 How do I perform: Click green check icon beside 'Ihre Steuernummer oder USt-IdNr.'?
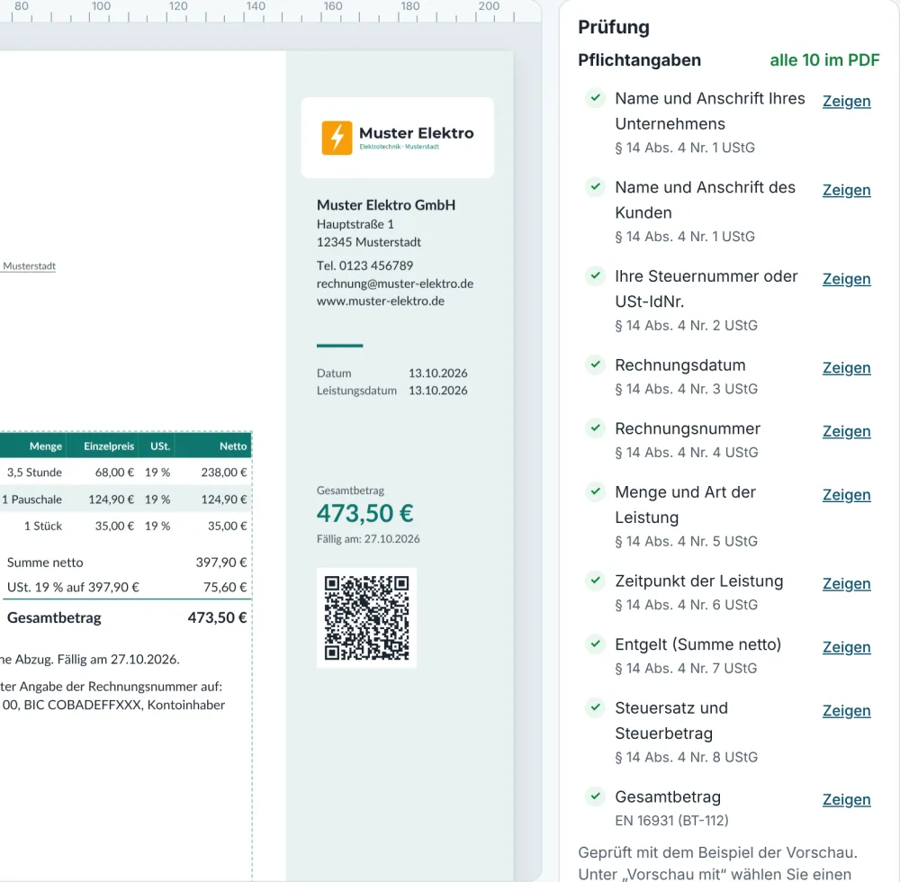coord(595,275)
